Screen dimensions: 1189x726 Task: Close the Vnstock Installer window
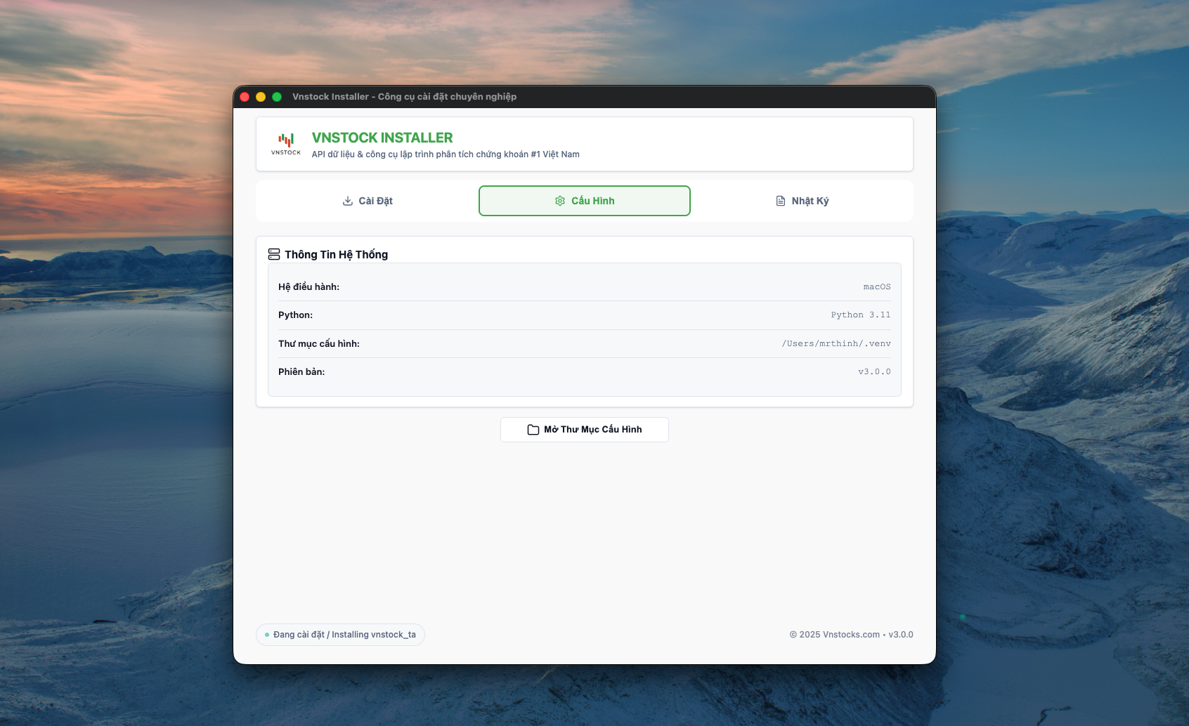[245, 97]
